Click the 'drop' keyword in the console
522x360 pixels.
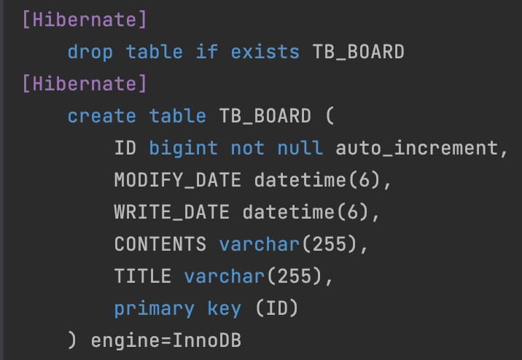coord(90,52)
